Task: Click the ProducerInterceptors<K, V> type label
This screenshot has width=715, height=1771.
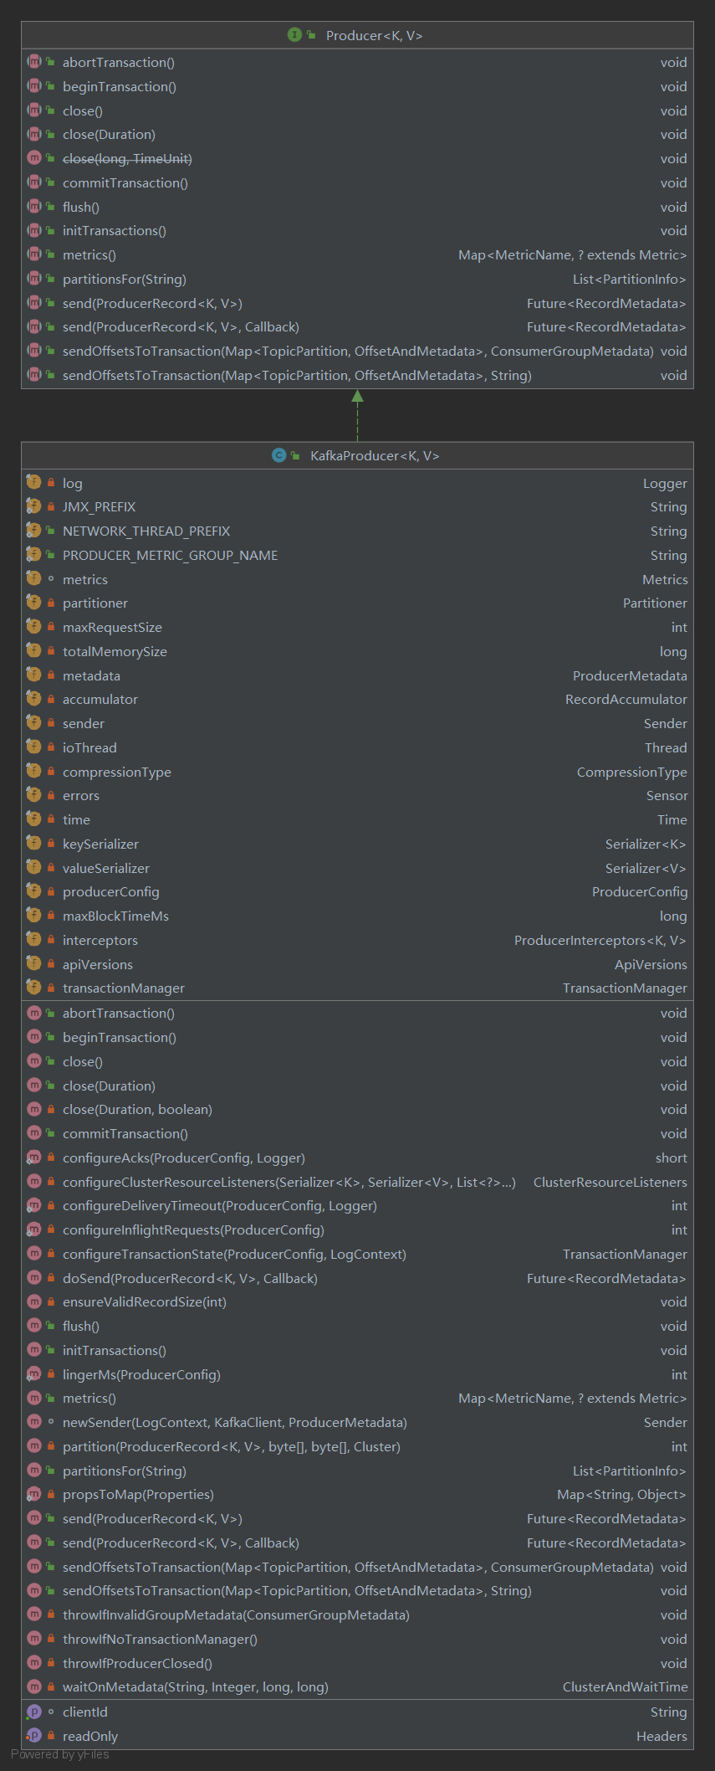Action: pyautogui.click(x=600, y=940)
